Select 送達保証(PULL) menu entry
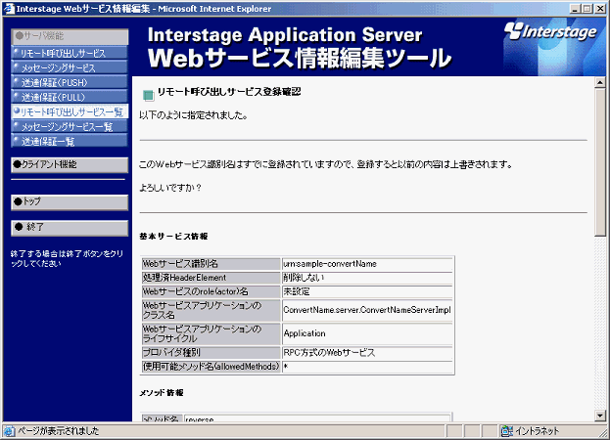The width and height of the screenshot is (610, 440). (70, 97)
